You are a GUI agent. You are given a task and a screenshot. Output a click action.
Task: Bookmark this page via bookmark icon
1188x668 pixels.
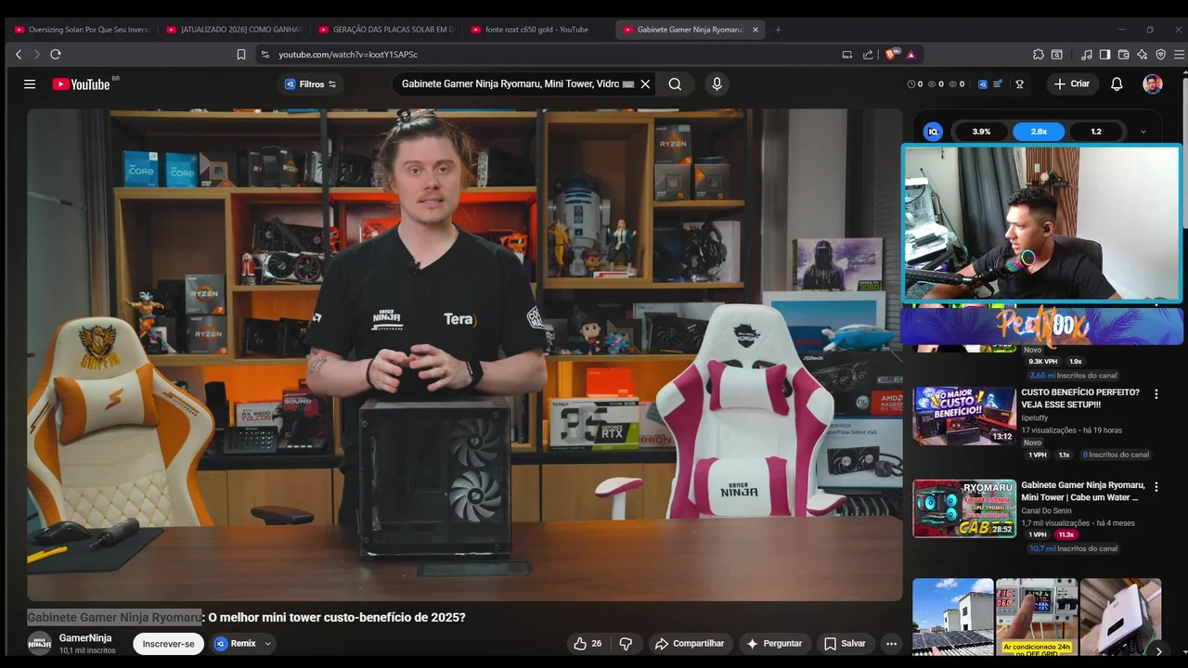point(241,55)
